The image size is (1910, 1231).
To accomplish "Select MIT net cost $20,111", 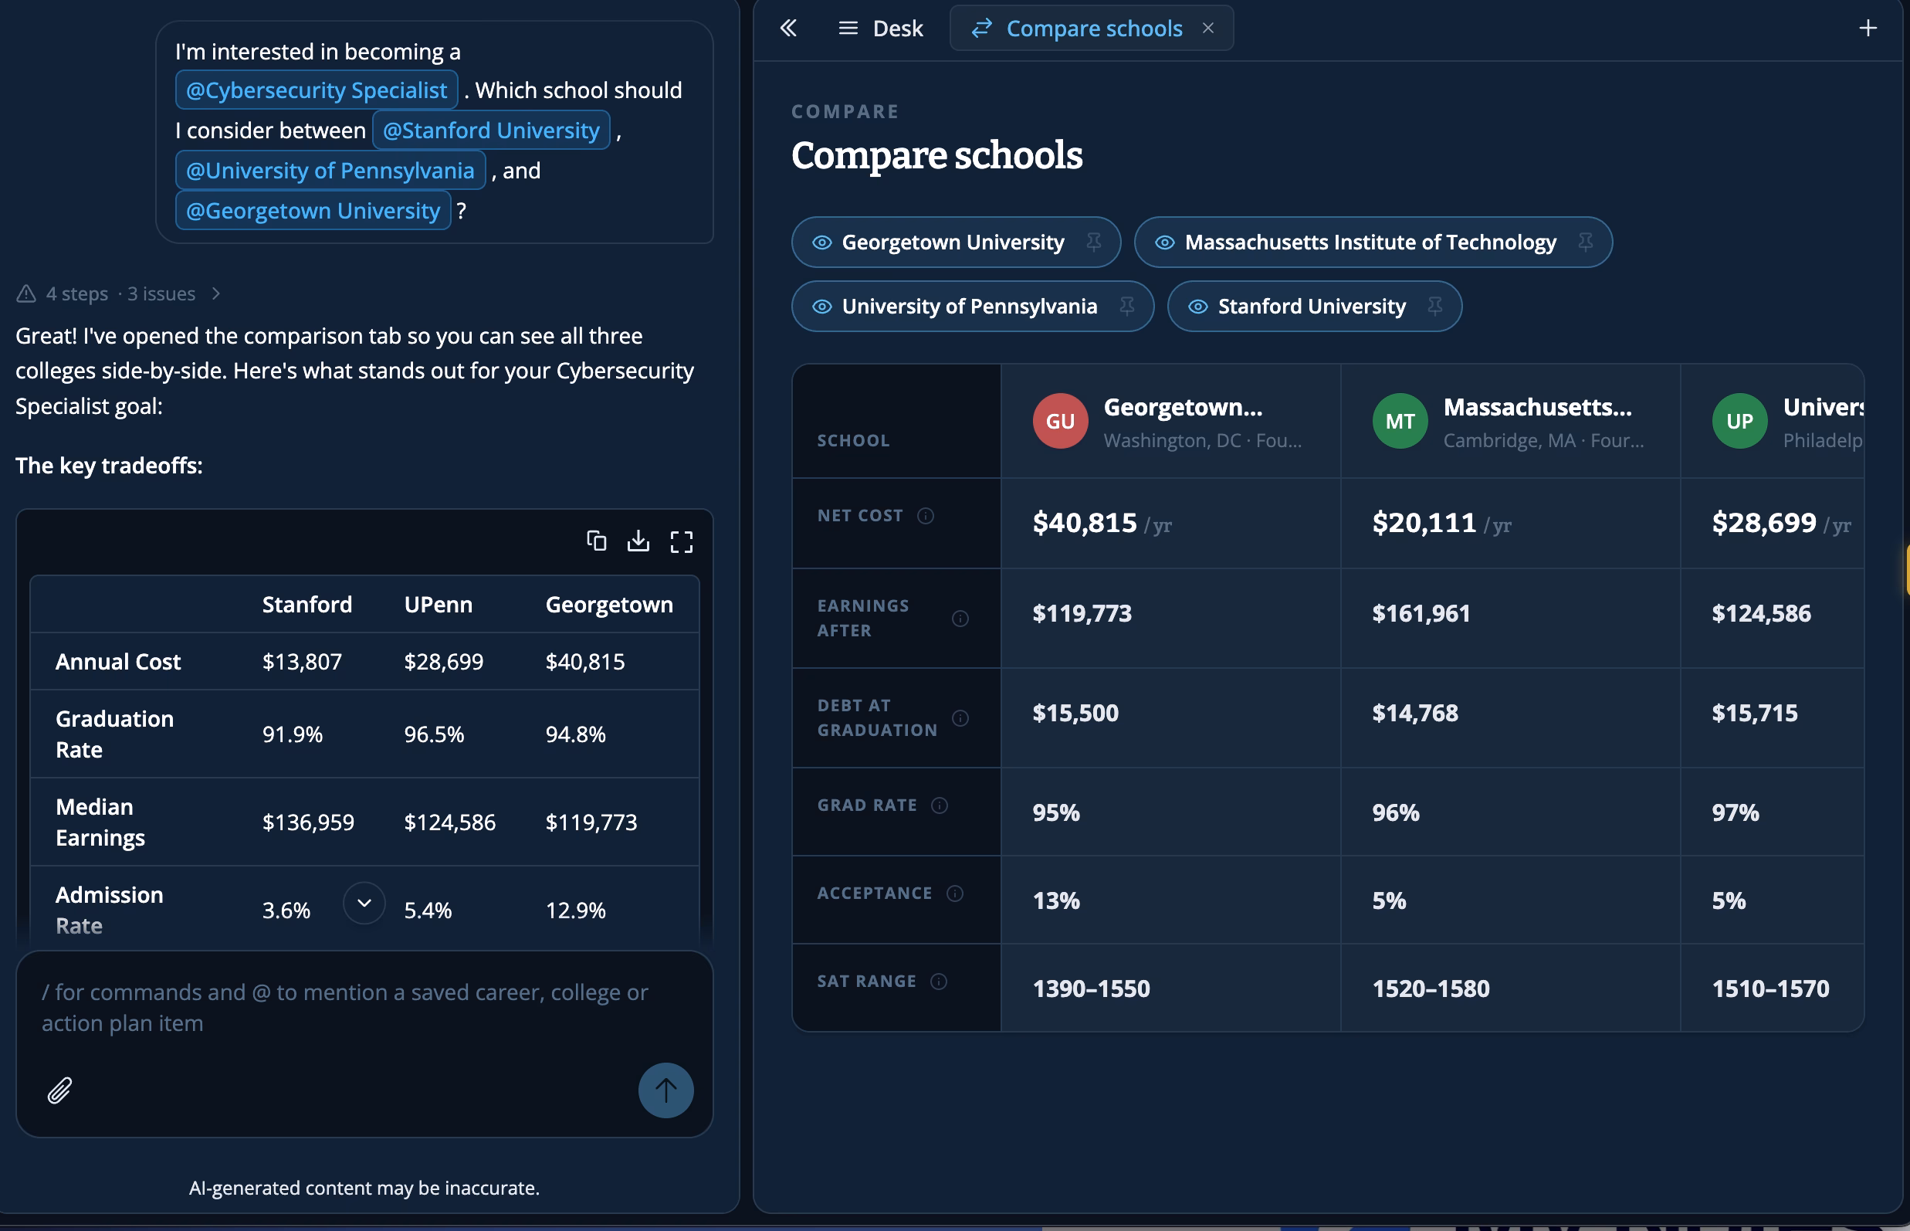I will pyautogui.click(x=1424, y=523).
